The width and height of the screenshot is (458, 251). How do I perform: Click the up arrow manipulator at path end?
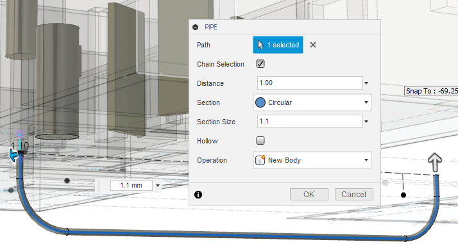coord(435,162)
